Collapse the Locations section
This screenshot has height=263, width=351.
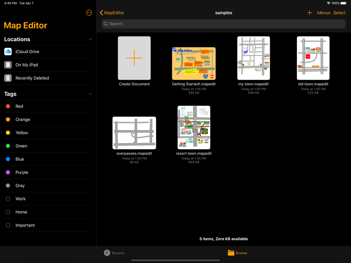pyautogui.click(x=90, y=39)
